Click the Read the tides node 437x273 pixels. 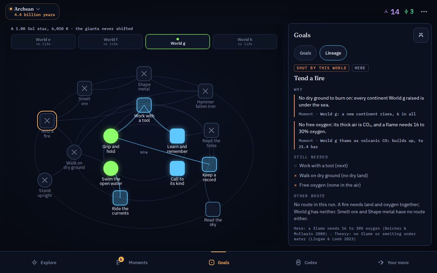[x=211, y=130]
